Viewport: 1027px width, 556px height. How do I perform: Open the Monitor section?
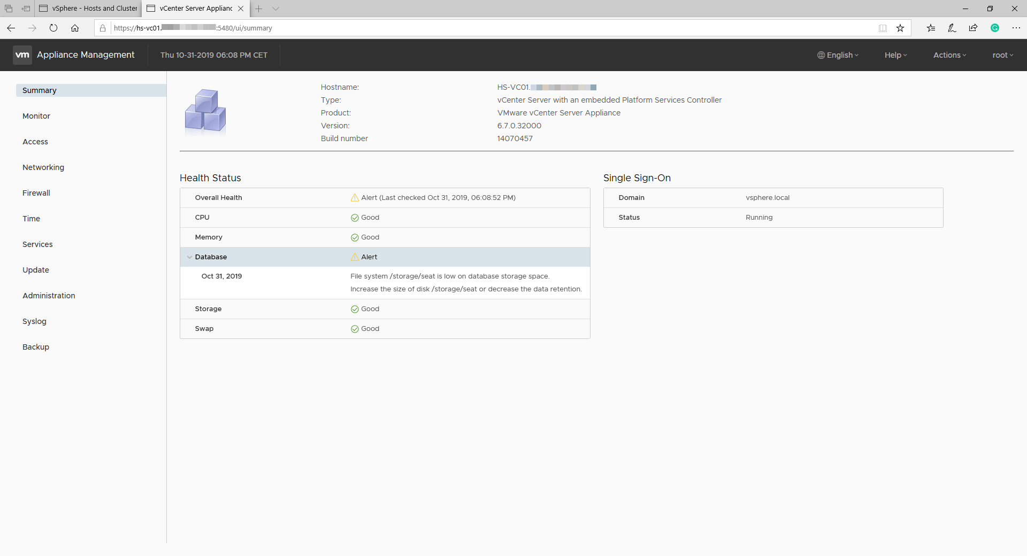tap(36, 116)
